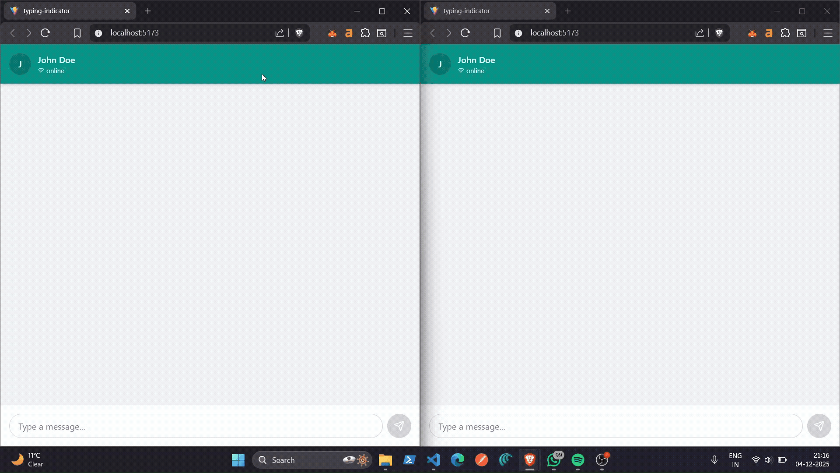
Task: Click John Doe's avatar in the chat header
Action: pos(20,64)
